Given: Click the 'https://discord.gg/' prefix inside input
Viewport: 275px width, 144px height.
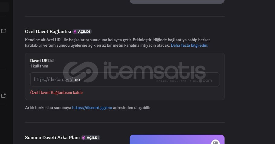Looking at the screenshot, I should [x=53, y=79].
